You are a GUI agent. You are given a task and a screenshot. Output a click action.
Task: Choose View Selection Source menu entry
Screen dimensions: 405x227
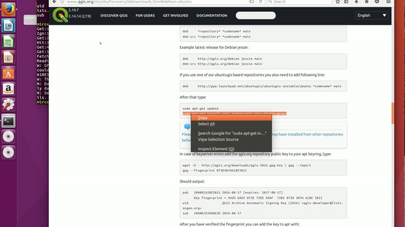[x=231, y=140]
